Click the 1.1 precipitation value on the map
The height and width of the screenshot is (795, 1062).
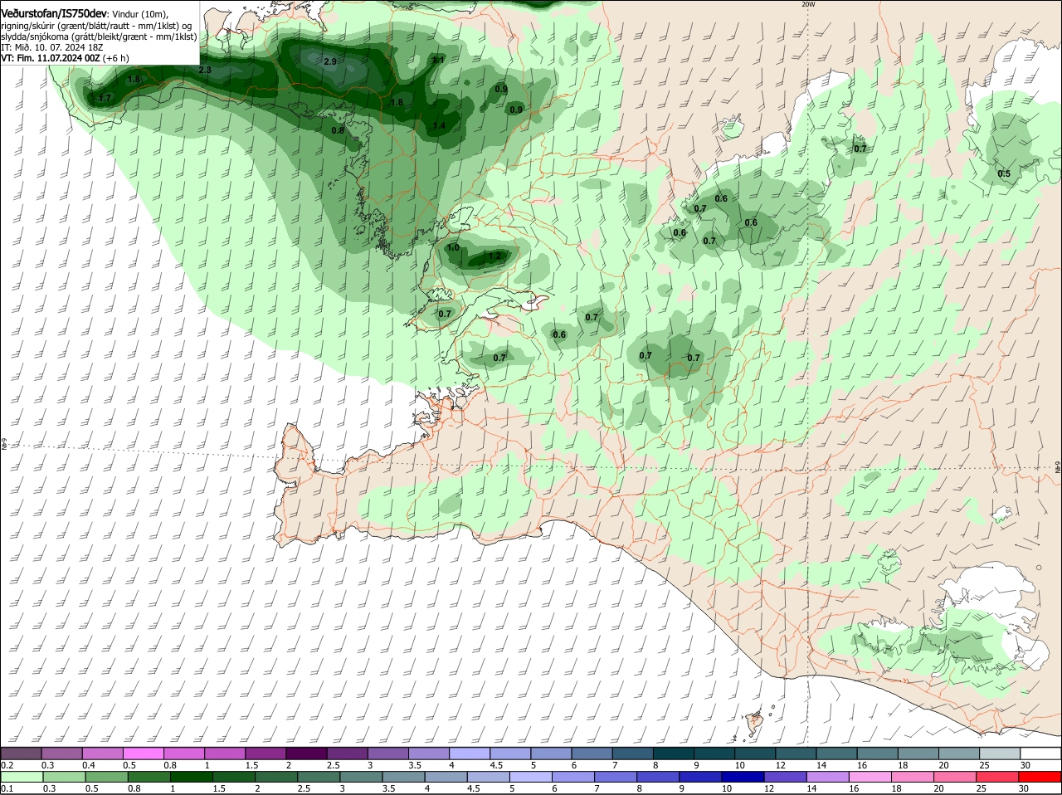pyautogui.click(x=439, y=60)
